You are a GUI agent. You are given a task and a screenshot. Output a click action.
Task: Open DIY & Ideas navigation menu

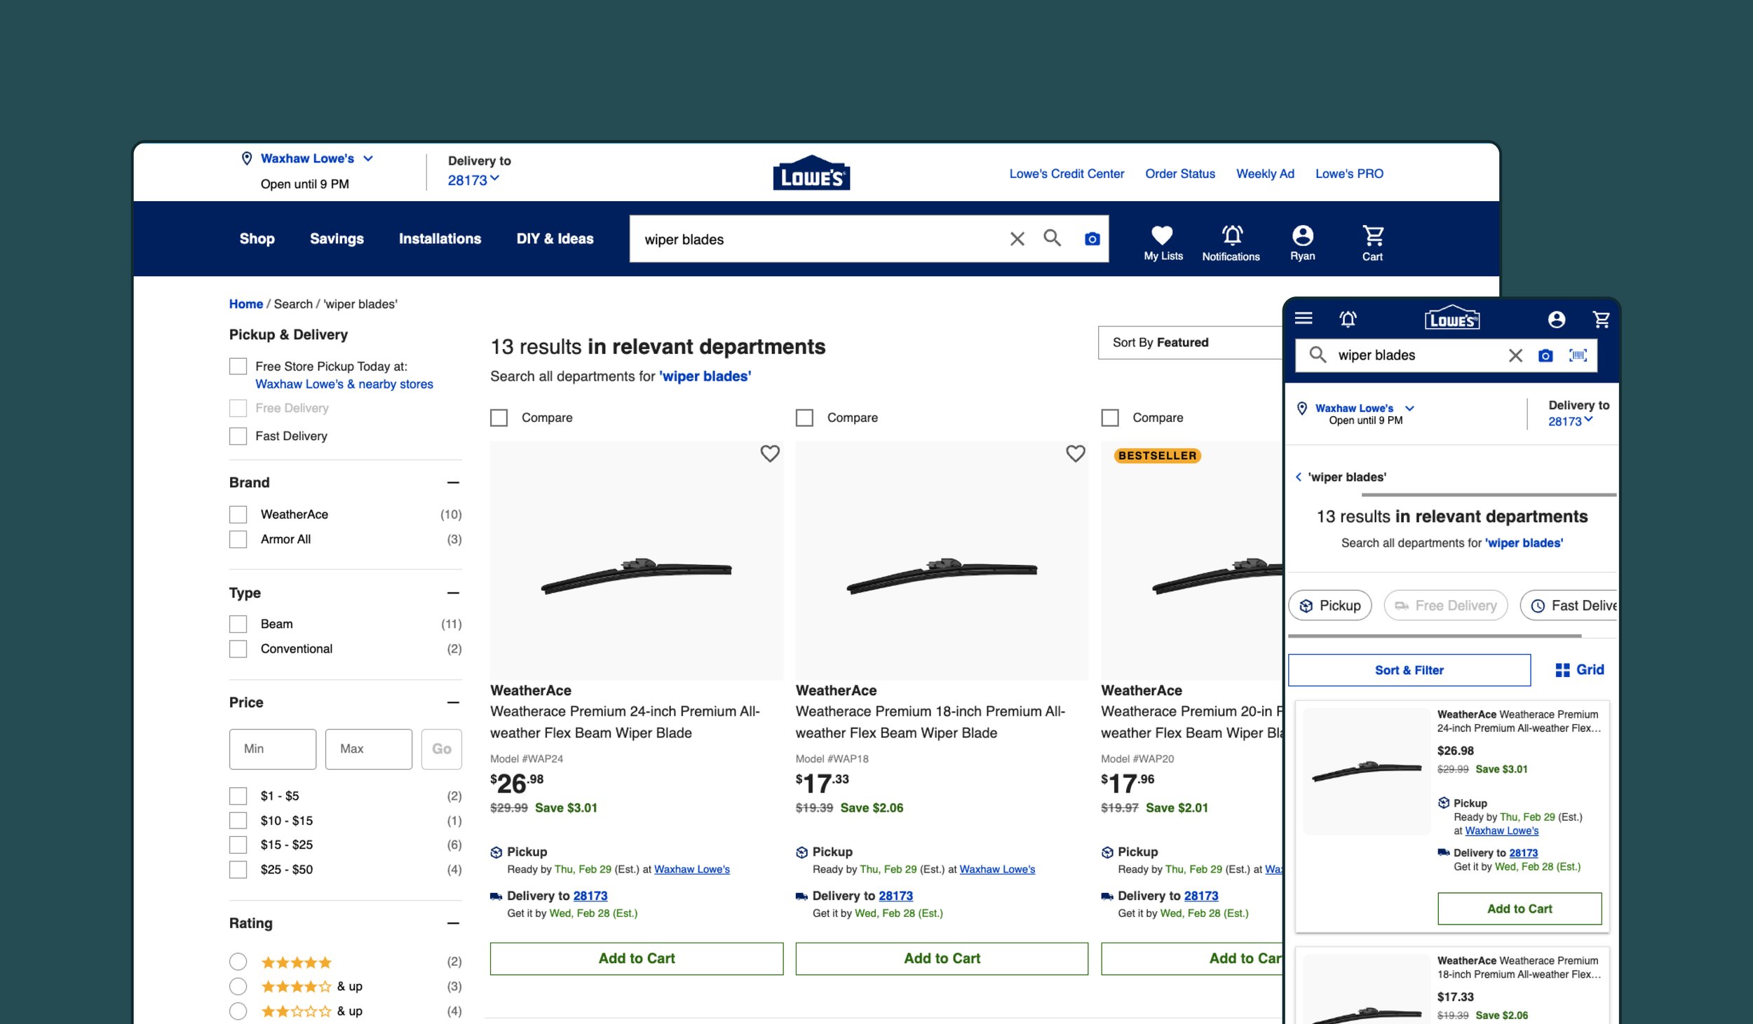point(555,238)
